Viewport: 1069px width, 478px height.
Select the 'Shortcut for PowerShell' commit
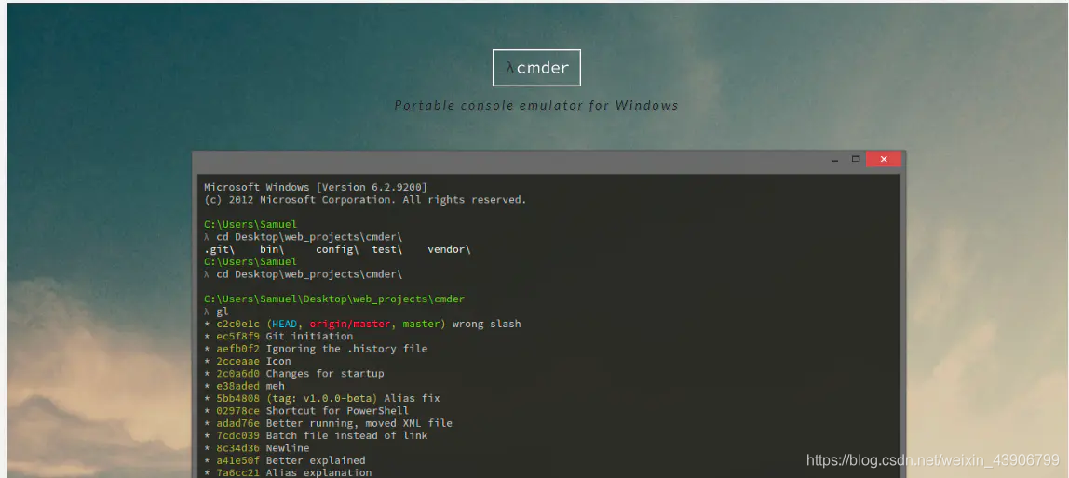click(x=306, y=411)
